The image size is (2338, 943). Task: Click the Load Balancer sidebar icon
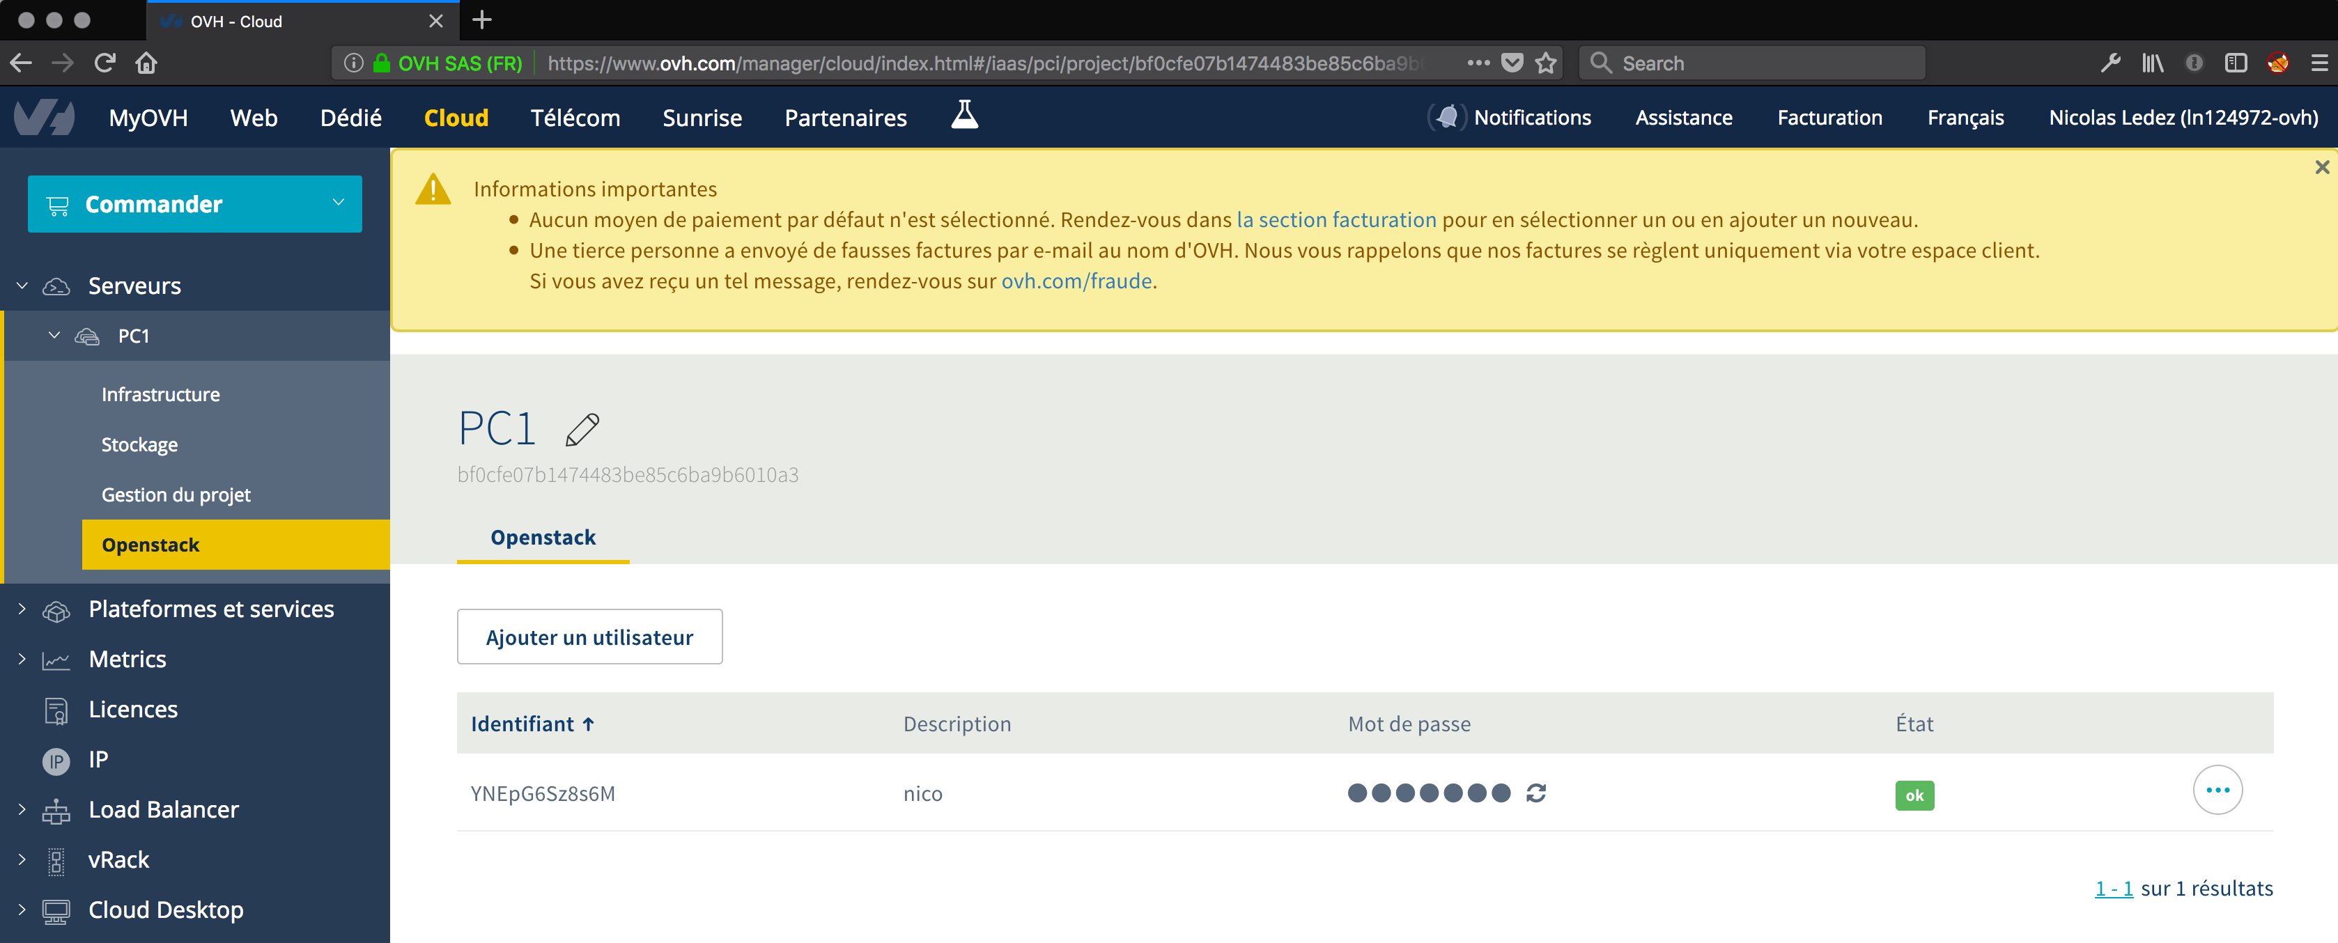pyautogui.click(x=56, y=811)
